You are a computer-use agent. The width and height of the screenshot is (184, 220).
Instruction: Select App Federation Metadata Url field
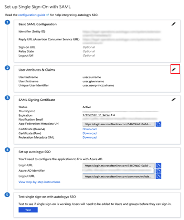(x=119, y=124)
